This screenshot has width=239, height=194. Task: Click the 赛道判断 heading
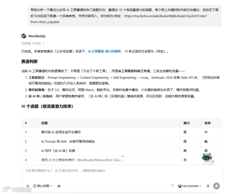point(29,61)
